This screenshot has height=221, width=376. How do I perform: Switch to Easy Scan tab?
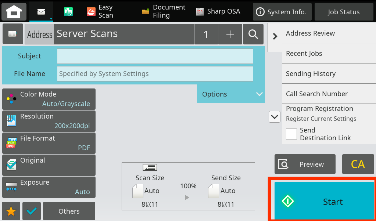click(101, 11)
